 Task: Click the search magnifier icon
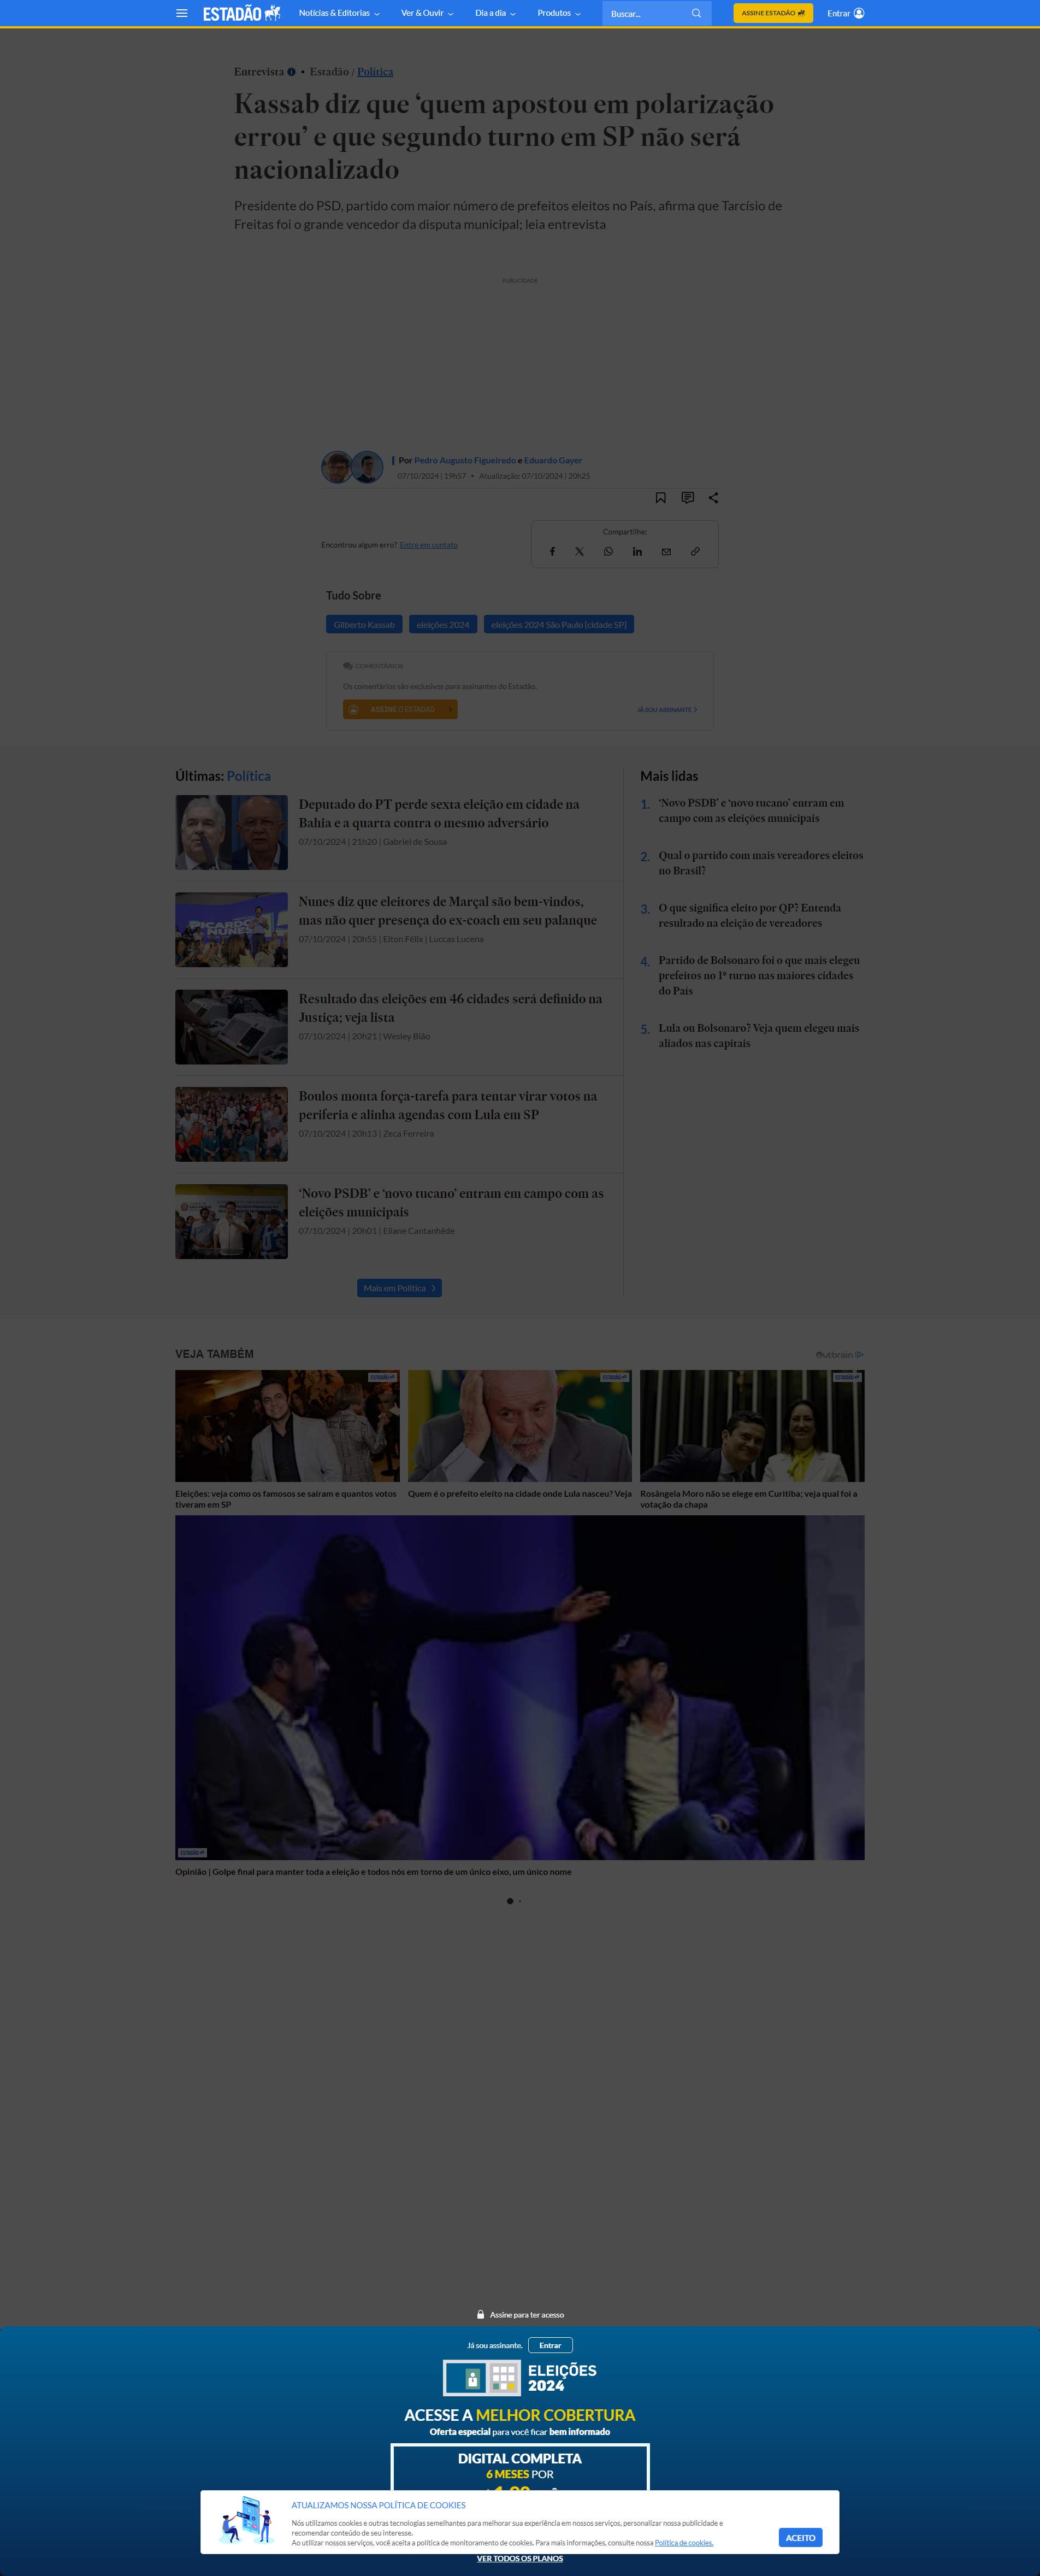point(696,13)
